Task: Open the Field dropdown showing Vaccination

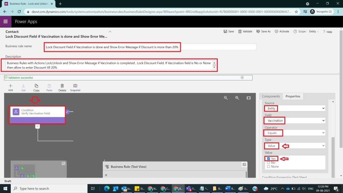Action: (x=295, y=120)
